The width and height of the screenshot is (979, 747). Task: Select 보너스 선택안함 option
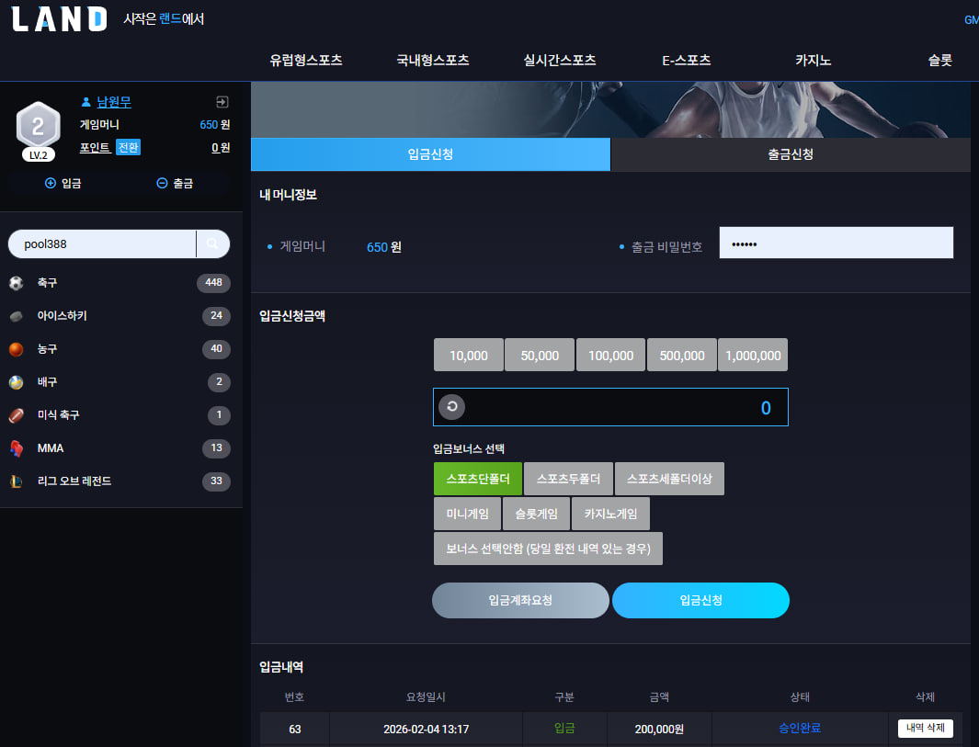[548, 549]
